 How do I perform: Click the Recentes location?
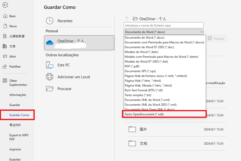pos(78,21)
